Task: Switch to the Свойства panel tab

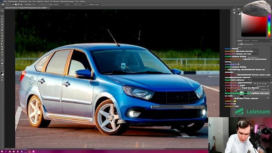Action: pyautogui.click(x=240, y=41)
